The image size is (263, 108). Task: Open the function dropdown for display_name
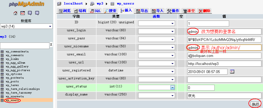(x=156, y=95)
